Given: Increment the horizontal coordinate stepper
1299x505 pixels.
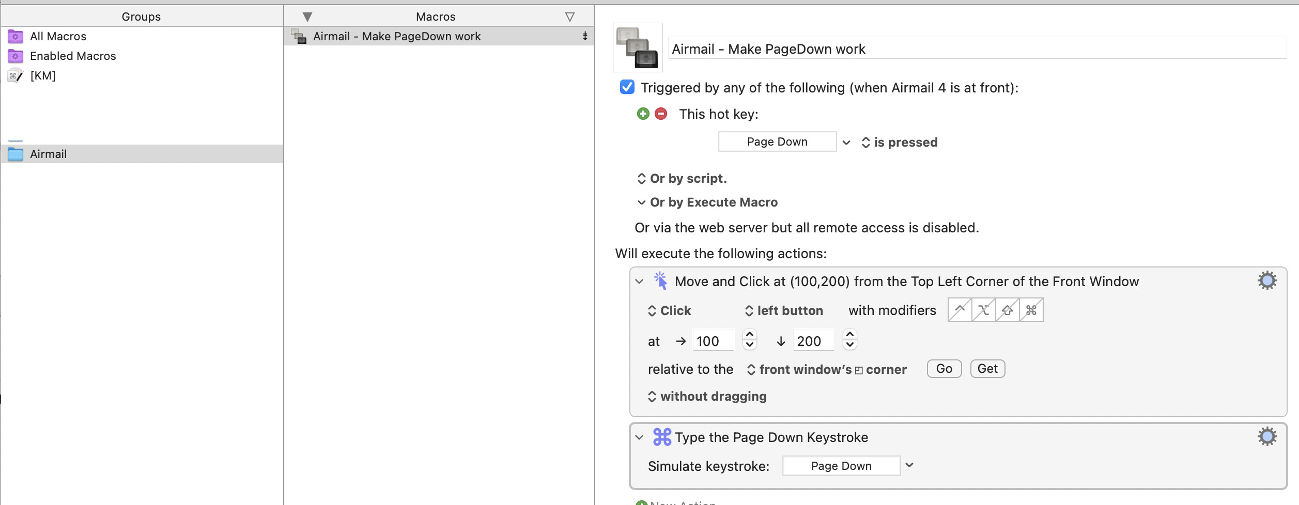Looking at the screenshot, I should coord(750,335).
